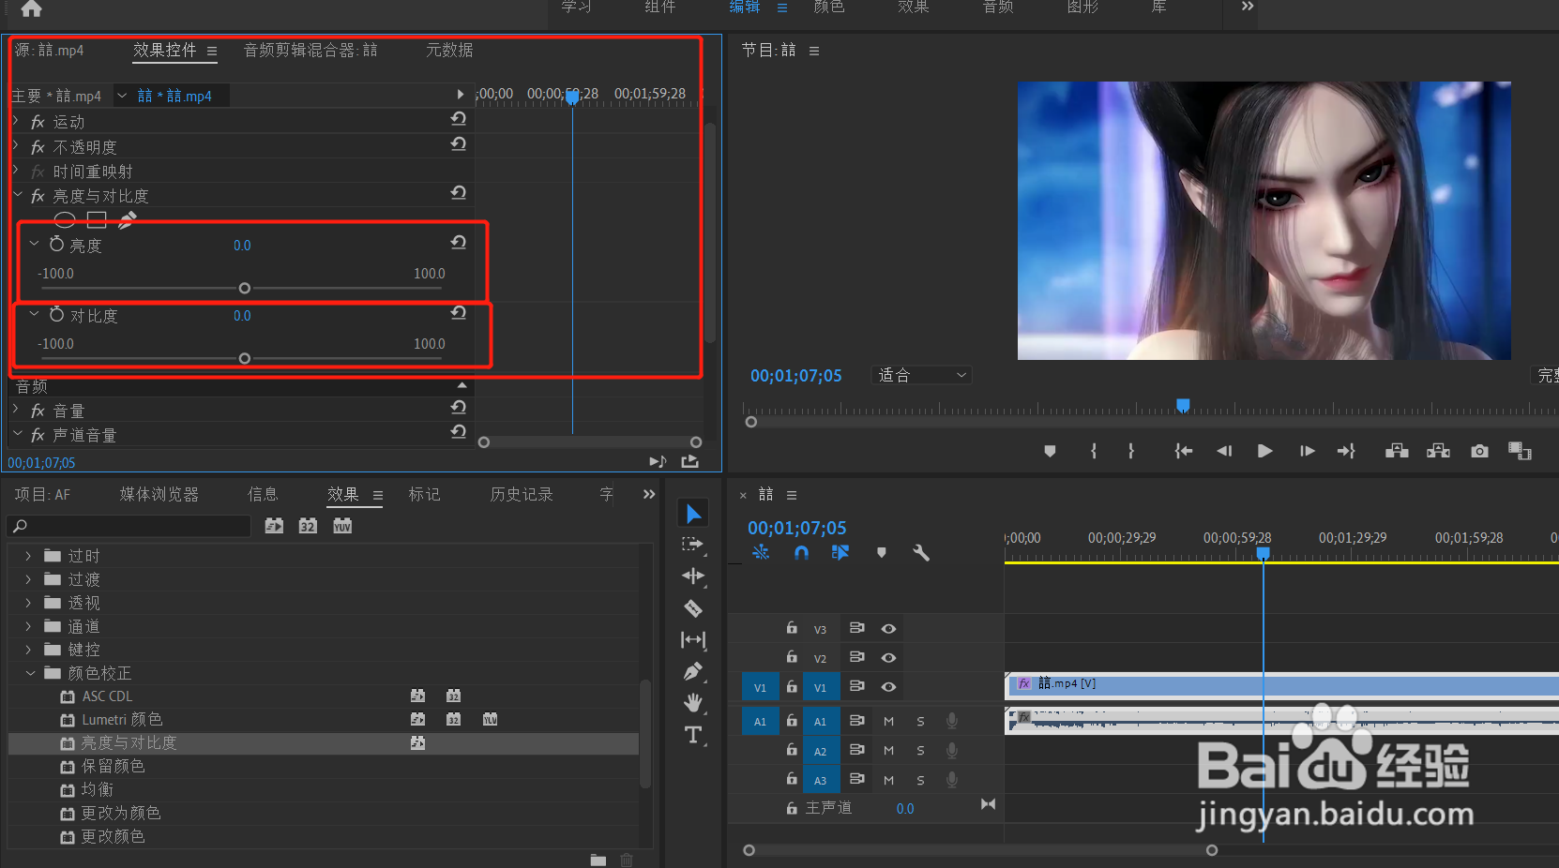Switch to the Hand tool

click(693, 703)
